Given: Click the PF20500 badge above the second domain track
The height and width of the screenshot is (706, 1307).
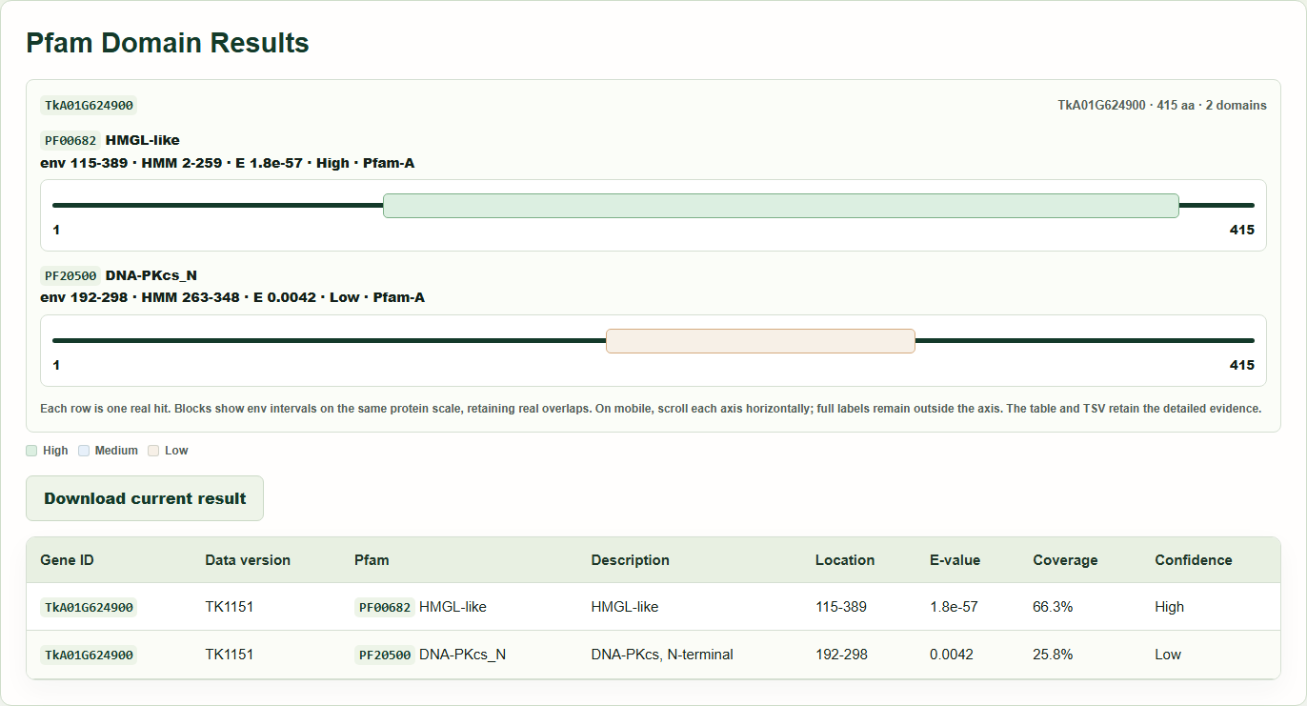Looking at the screenshot, I should [x=70, y=276].
